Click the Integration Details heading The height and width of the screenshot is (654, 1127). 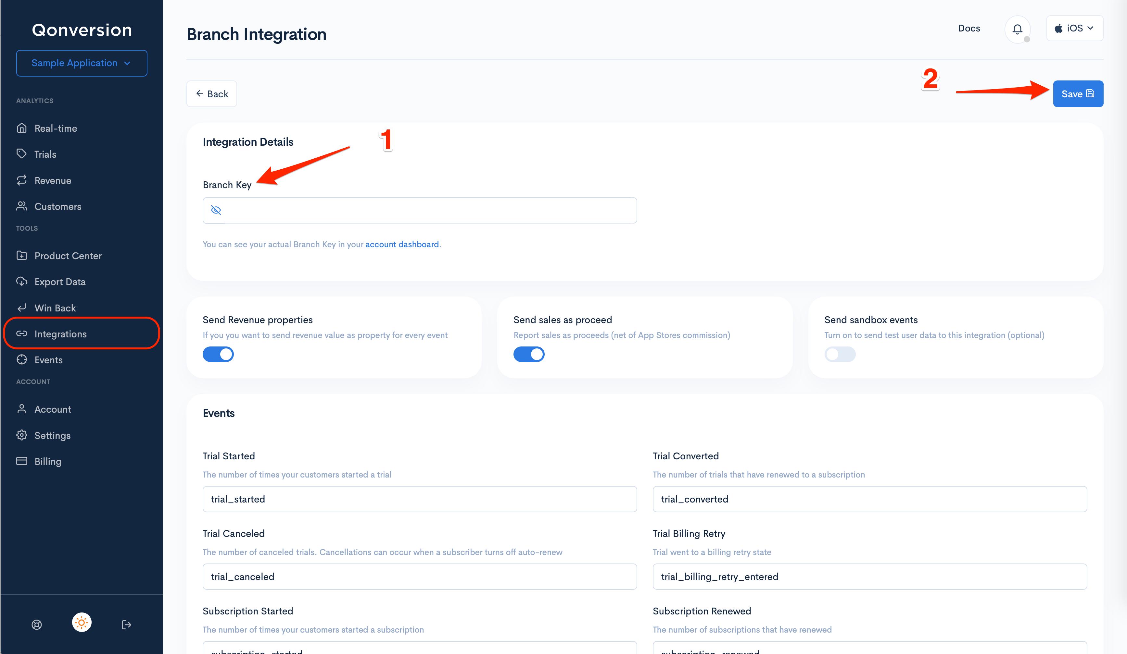coord(248,142)
